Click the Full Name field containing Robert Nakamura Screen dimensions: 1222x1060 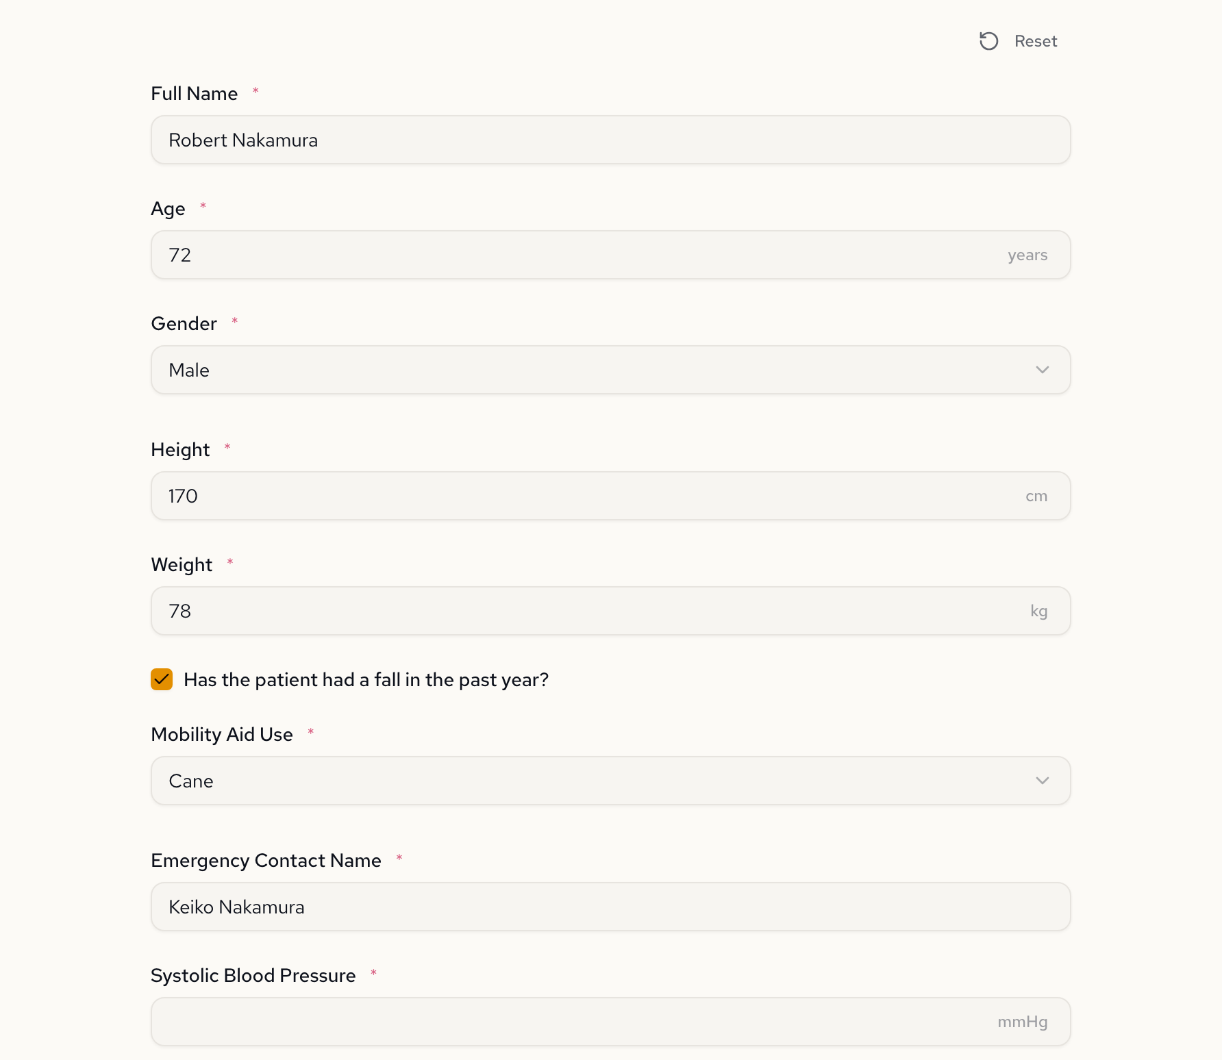(x=610, y=140)
